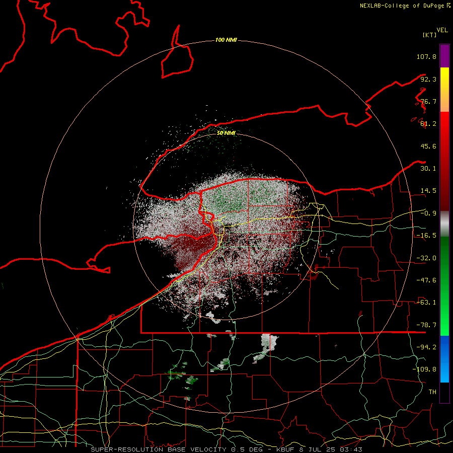This screenshot has height=453, width=453.
Task: Select the 107.8 scale value
Action: 426,56
